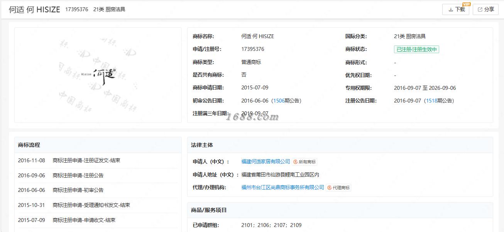
Task: Open the 1518 registration announcement issue link
Action: 431,101
